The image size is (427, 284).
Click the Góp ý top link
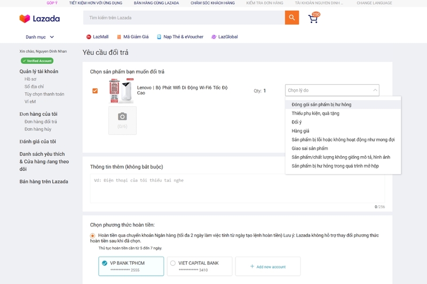pos(52,3)
